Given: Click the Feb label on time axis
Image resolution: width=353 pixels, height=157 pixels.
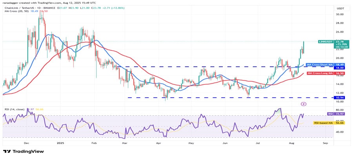Looking at the screenshot, I should tap(94, 143).
